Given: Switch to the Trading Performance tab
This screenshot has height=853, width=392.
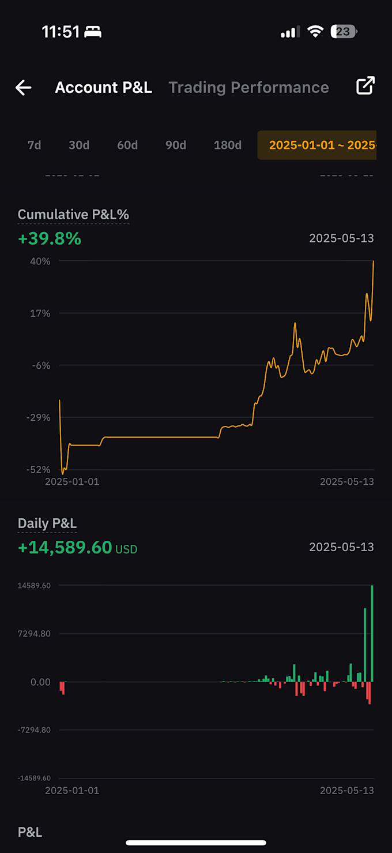Looking at the screenshot, I should pyautogui.click(x=248, y=87).
